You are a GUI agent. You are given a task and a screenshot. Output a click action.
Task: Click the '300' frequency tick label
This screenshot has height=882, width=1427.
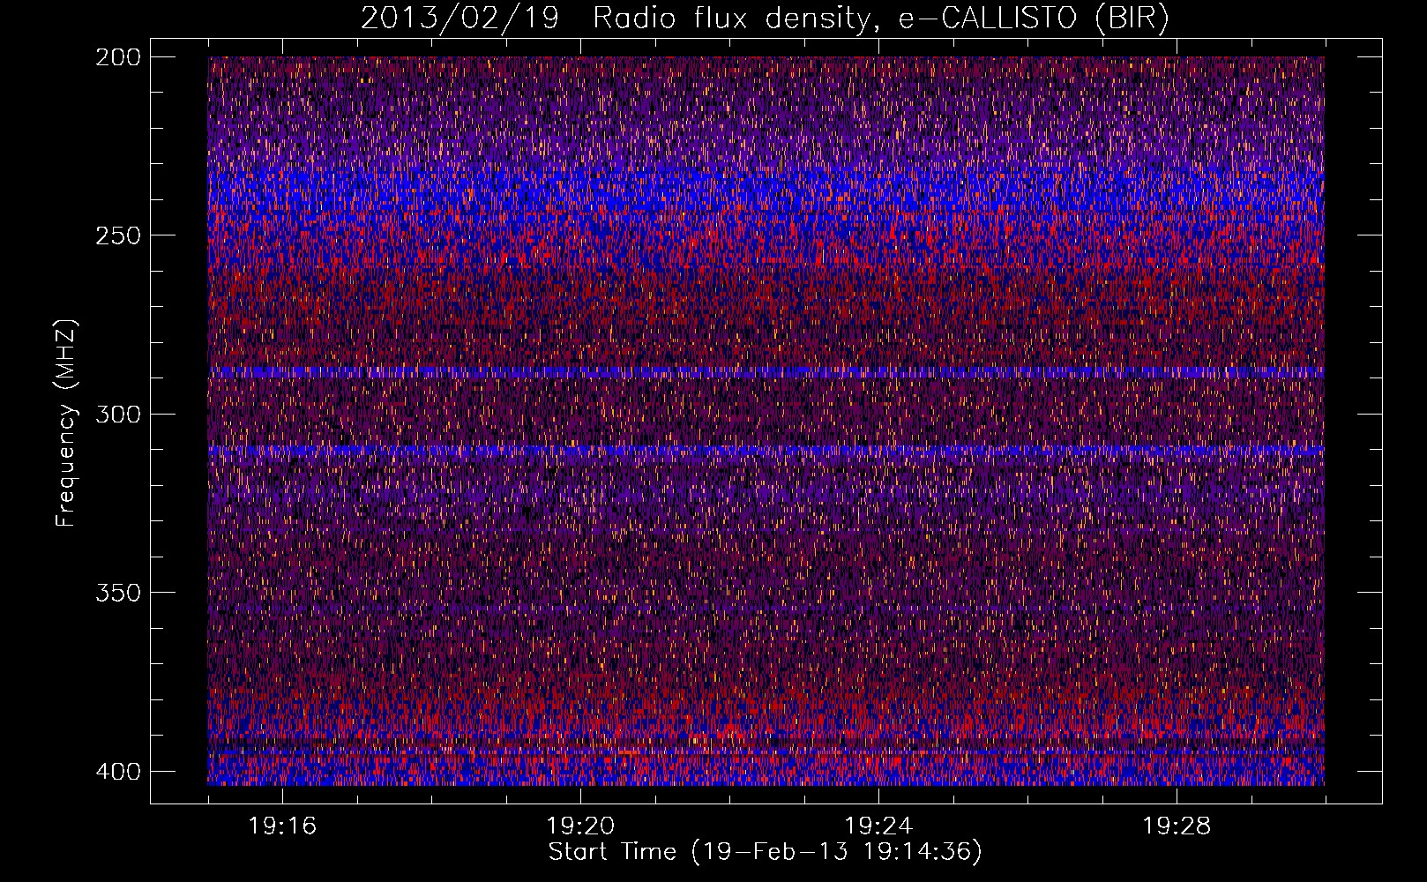pyautogui.click(x=117, y=414)
